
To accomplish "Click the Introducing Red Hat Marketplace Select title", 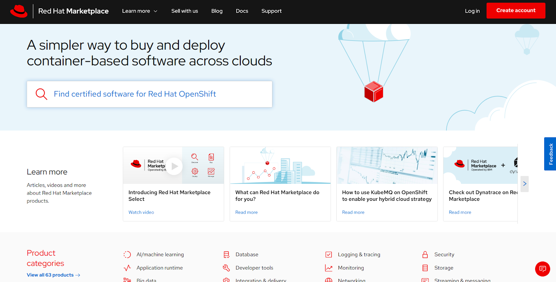I will (169, 196).
